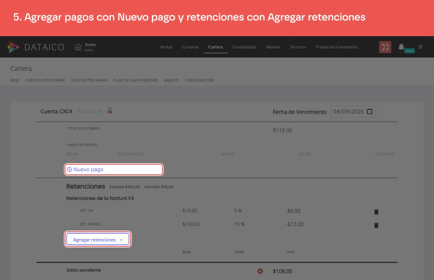The width and height of the screenshot is (434, 280).
Task: Navigate to the Nómina menu
Action: (x=273, y=47)
